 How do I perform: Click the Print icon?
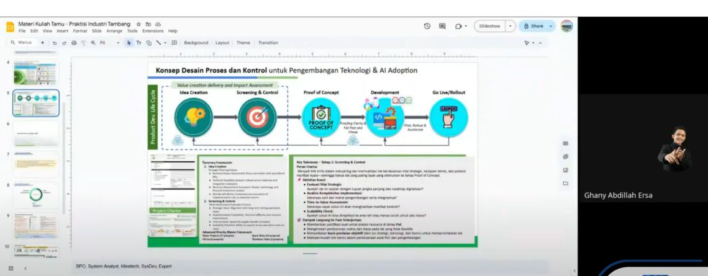click(74, 43)
